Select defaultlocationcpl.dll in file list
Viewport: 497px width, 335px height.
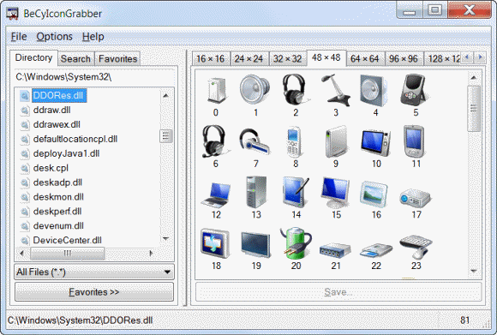75,139
